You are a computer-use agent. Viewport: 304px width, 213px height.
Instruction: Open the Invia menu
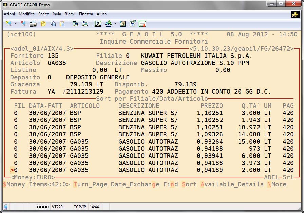57,14
